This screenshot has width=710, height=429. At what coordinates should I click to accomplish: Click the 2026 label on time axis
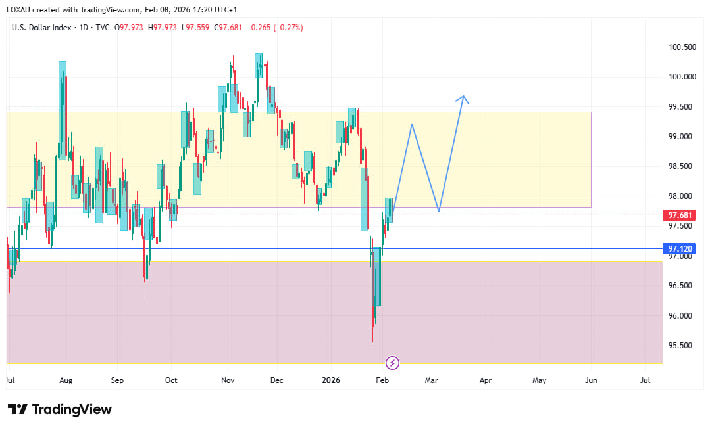click(330, 380)
